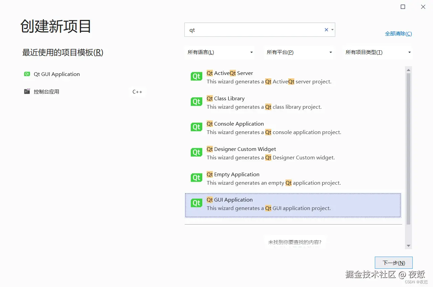Viewport: 433px width, 287px height.
Task: Click the Qt GUI Application icon in results list
Action: coord(196,203)
